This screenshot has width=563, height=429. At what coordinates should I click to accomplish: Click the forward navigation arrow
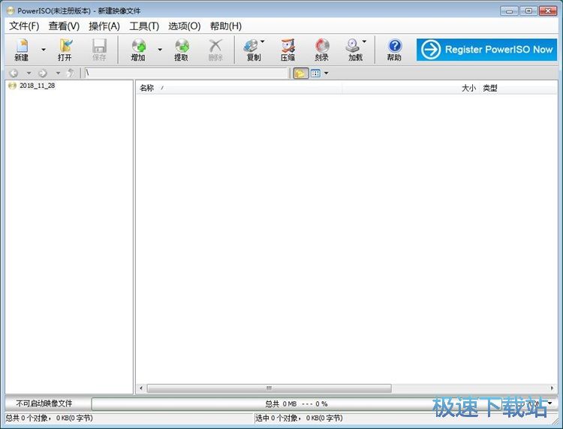click(43, 74)
